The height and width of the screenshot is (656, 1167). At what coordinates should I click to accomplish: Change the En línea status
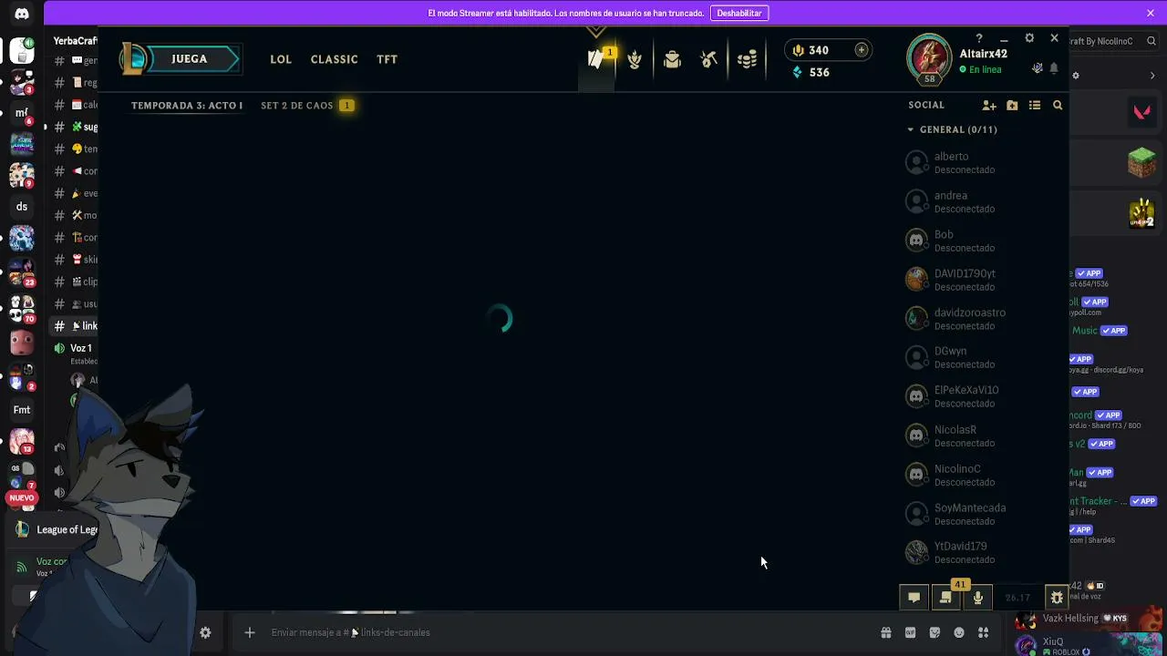click(x=985, y=70)
